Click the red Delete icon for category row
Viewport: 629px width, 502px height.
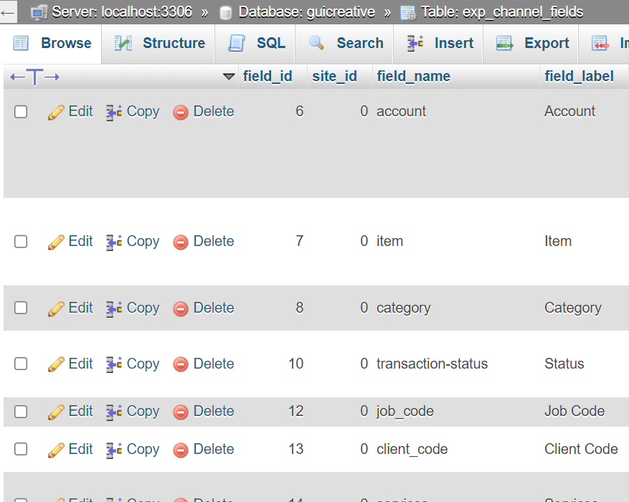click(x=181, y=308)
